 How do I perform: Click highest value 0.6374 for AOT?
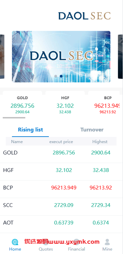coord(101,222)
